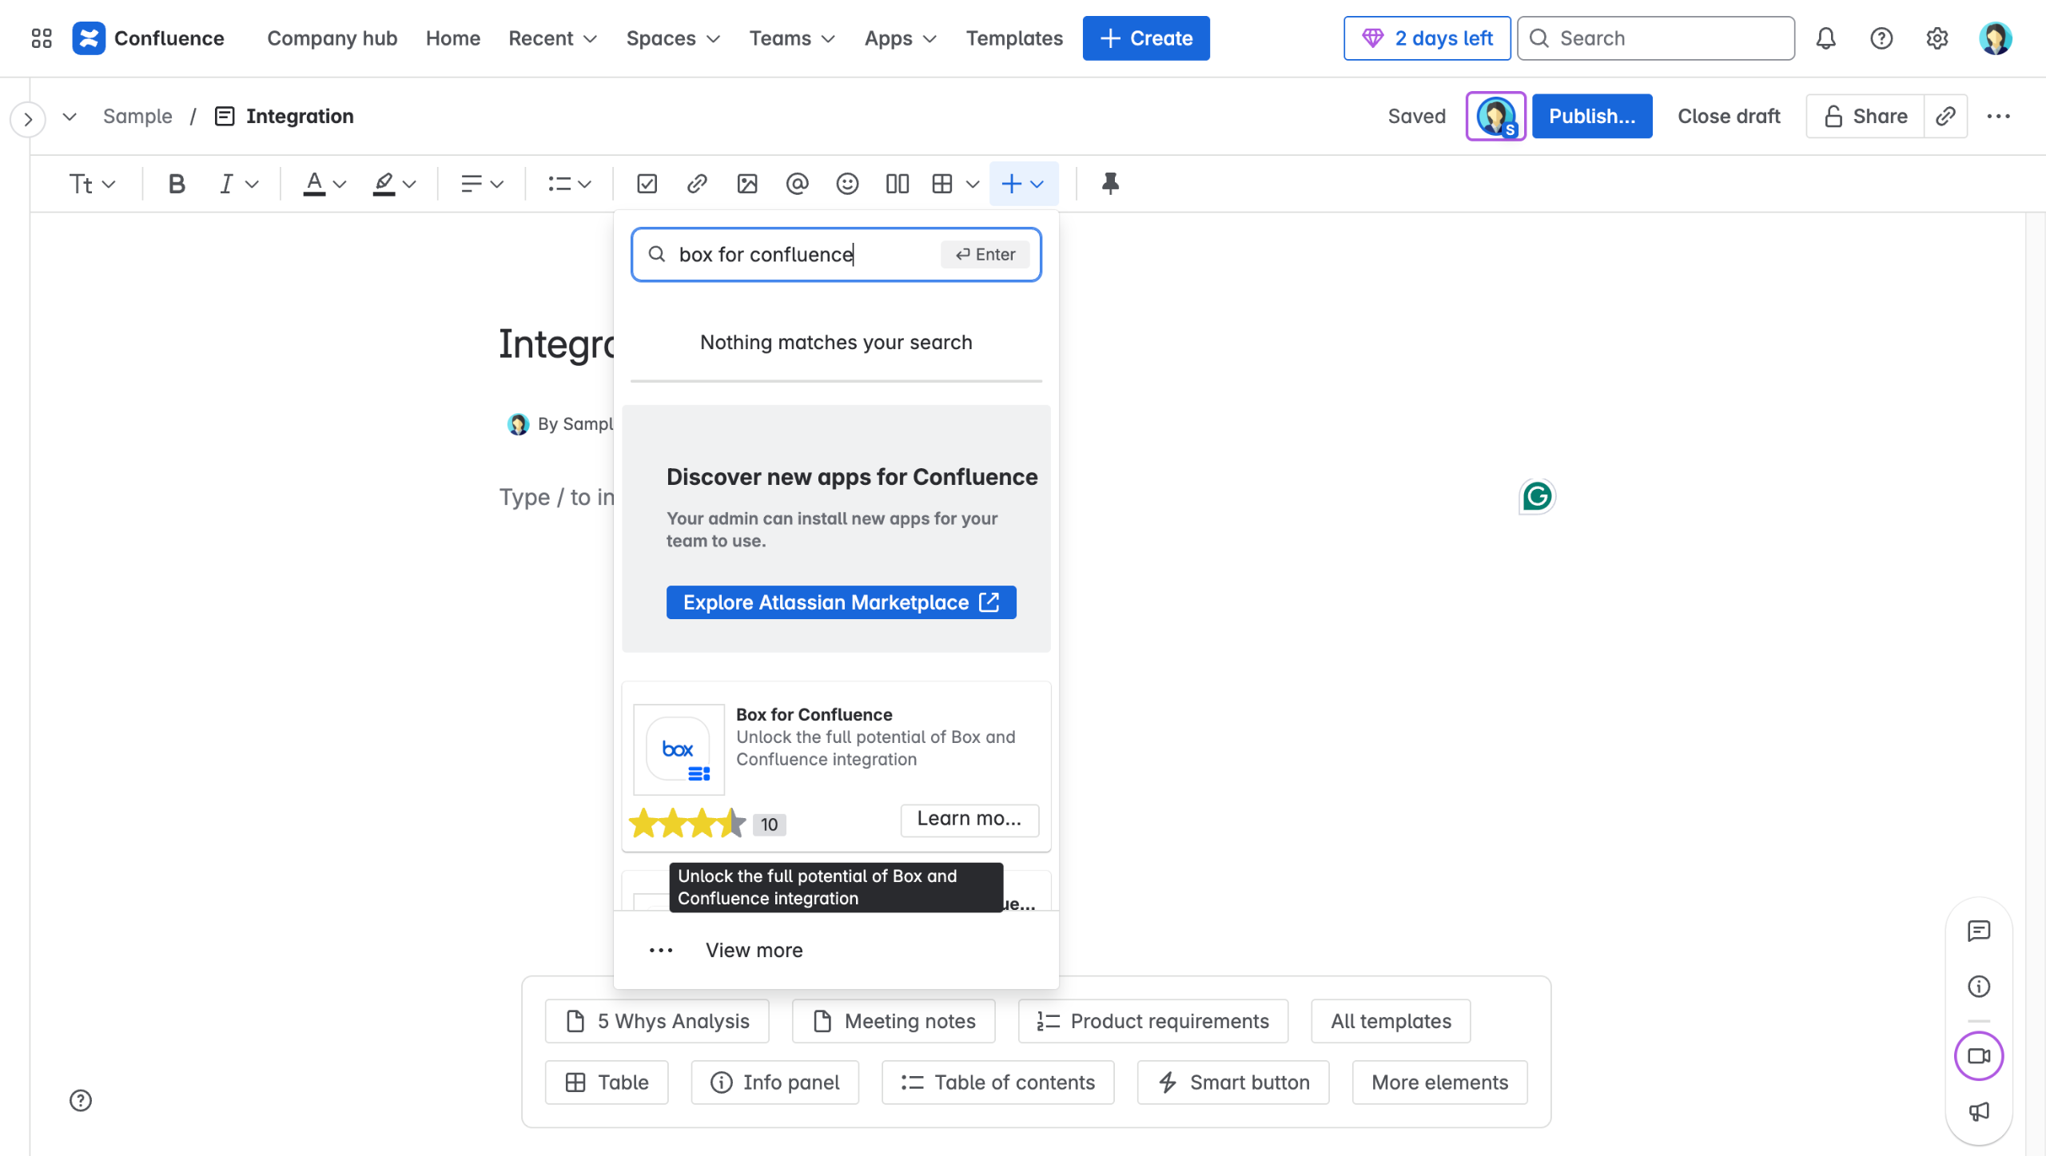Click the pin toolbar icon

[x=1110, y=184]
